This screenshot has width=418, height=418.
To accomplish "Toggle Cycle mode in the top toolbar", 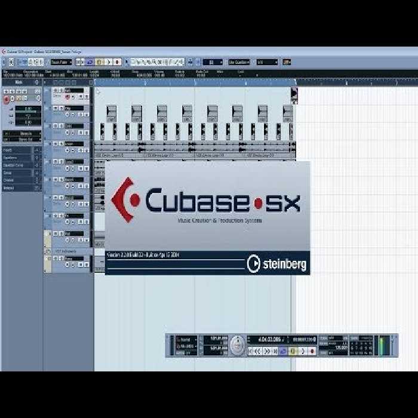I will point(90,62).
